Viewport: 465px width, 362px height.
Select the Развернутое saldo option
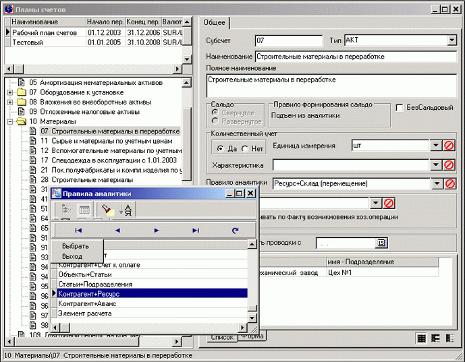pyautogui.click(x=215, y=121)
